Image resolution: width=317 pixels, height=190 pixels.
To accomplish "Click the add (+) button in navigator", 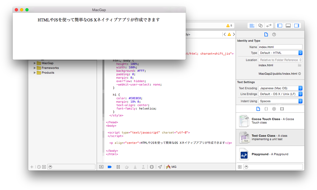I will click(32, 167).
